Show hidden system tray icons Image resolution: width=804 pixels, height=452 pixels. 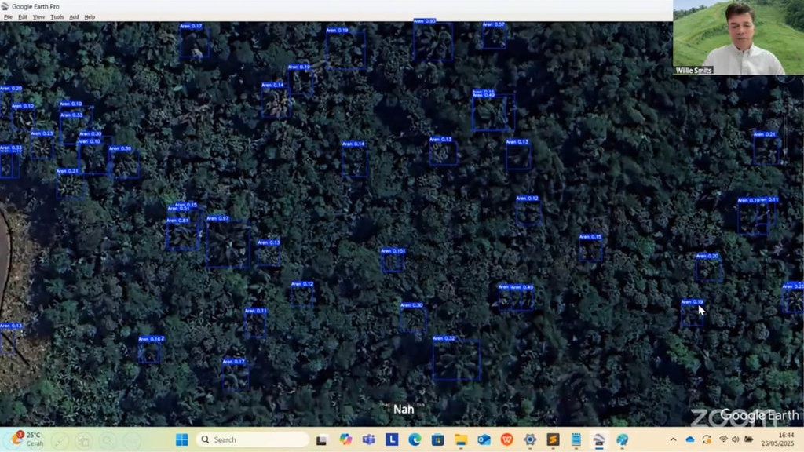point(673,439)
